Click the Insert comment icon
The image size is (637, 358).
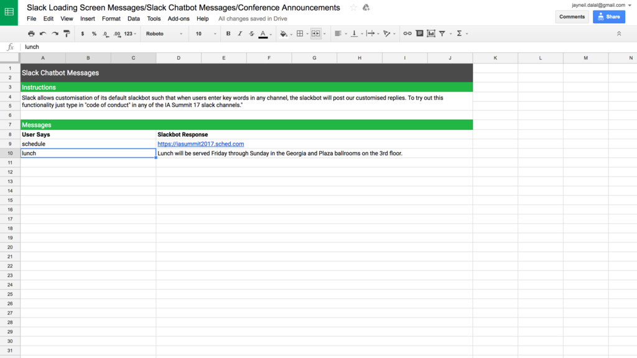[420, 34]
